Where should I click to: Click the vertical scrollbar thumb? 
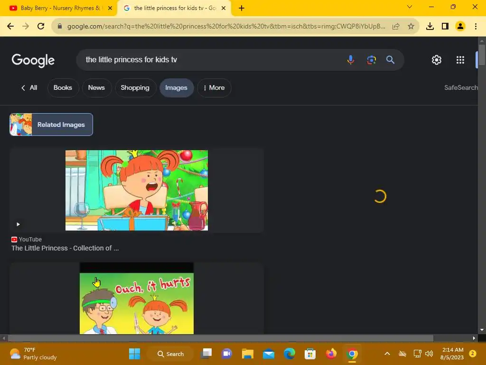482,55
